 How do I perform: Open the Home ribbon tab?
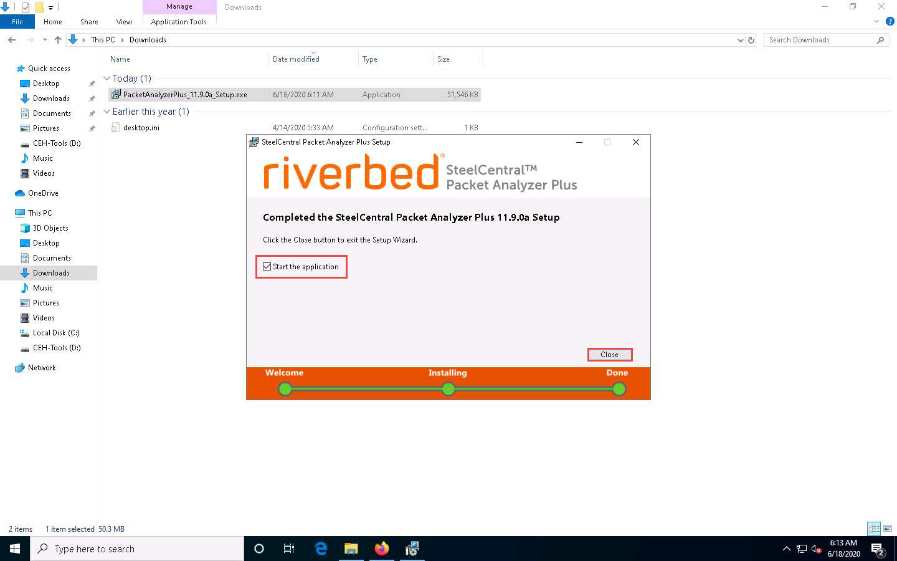coord(53,22)
